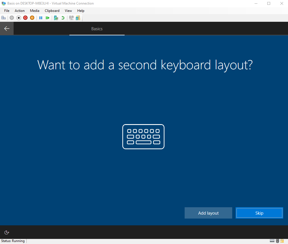
Task: Click the 'Want to add a second keyboard layout?' heading
Action: click(x=145, y=65)
